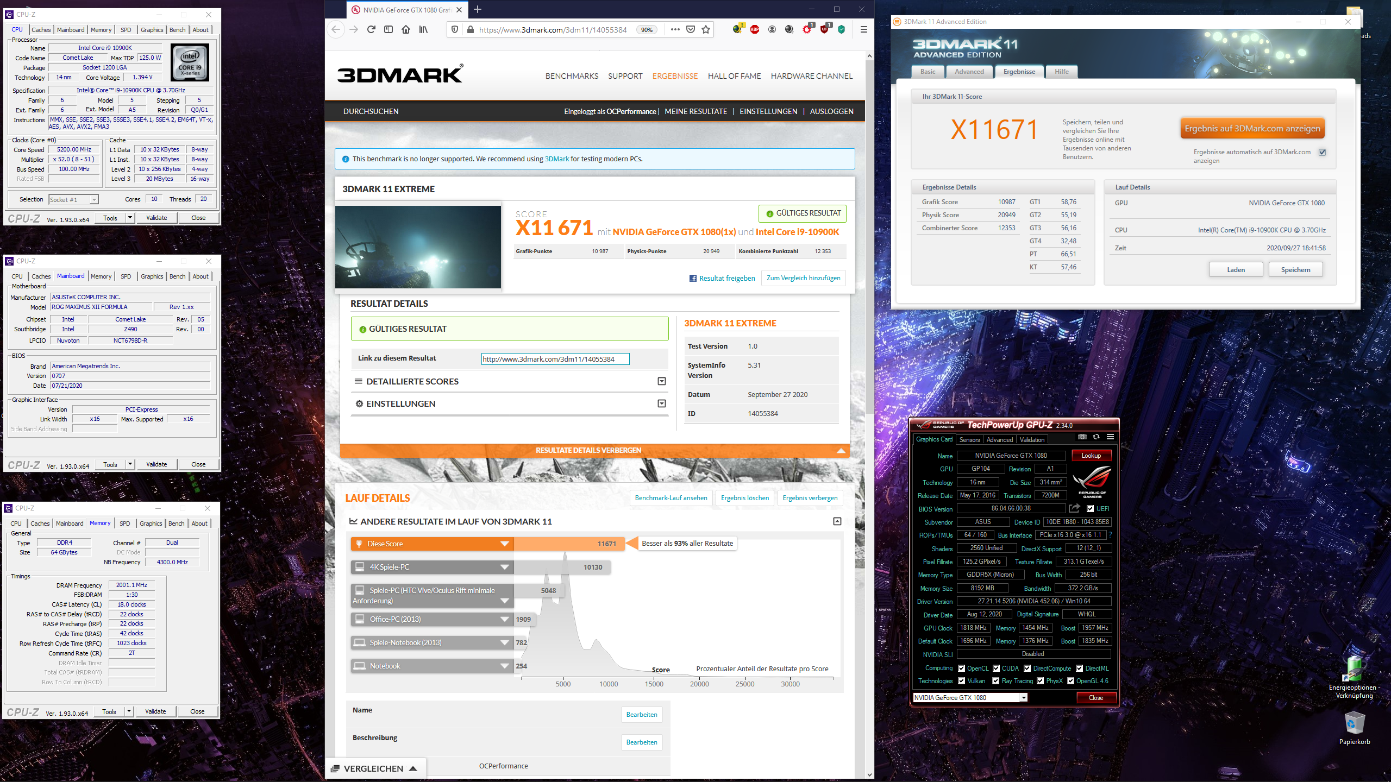The height and width of the screenshot is (782, 1391).
Task: Collapse RESULTATE DETAILS VERBERGEN bar
Action: [x=594, y=450]
